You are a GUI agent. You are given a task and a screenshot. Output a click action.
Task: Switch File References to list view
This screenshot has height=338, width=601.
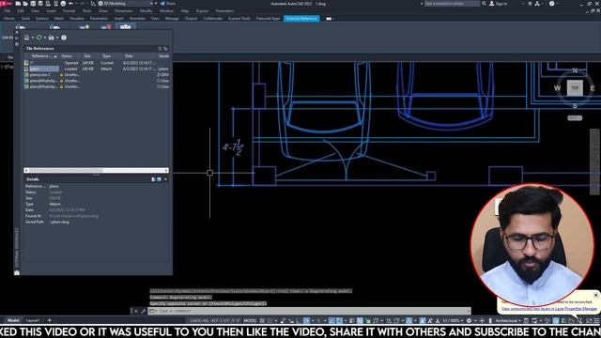click(x=161, y=49)
